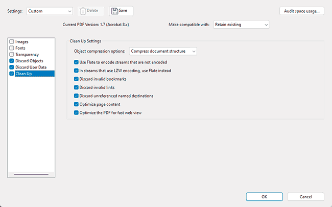Screen dimensions: 332x207
Task: Select the Clean Up panel item
Action: coord(35,74)
